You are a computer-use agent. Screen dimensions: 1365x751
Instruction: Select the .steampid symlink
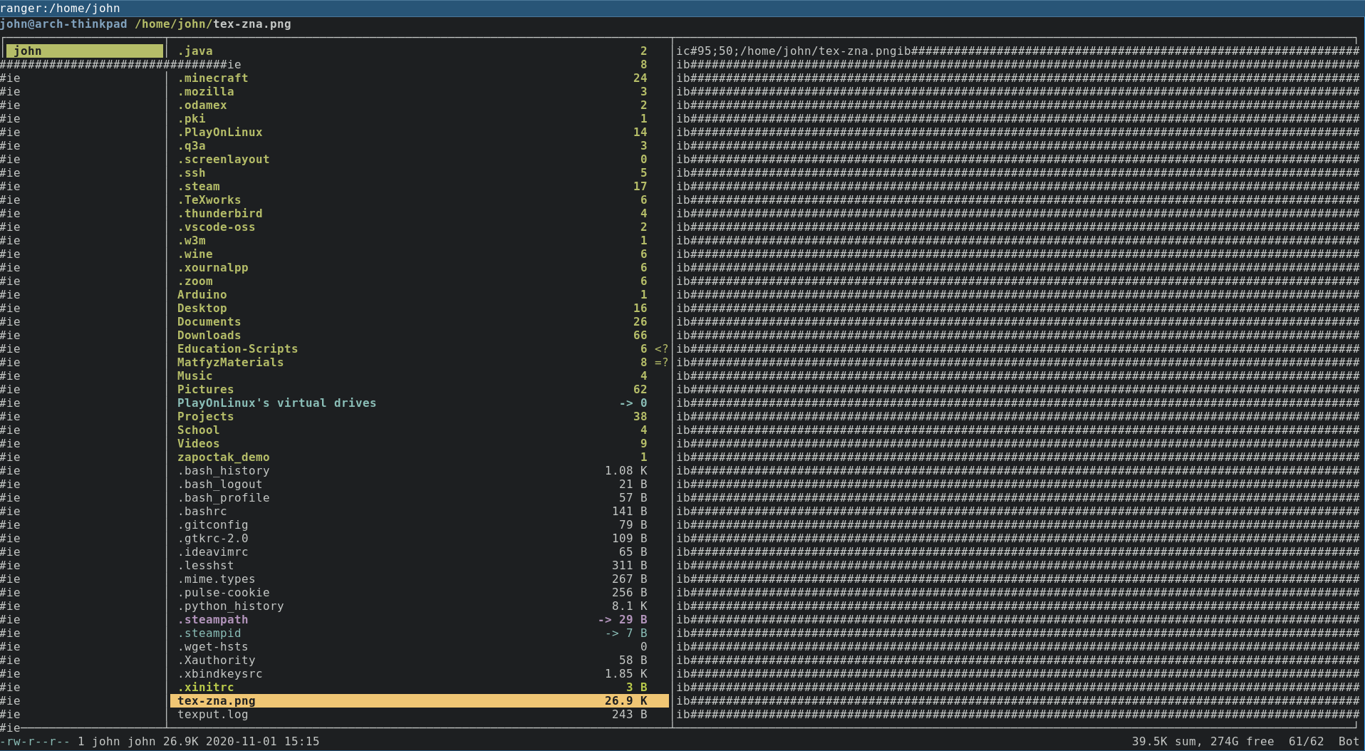pyautogui.click(x=419, y=633)
